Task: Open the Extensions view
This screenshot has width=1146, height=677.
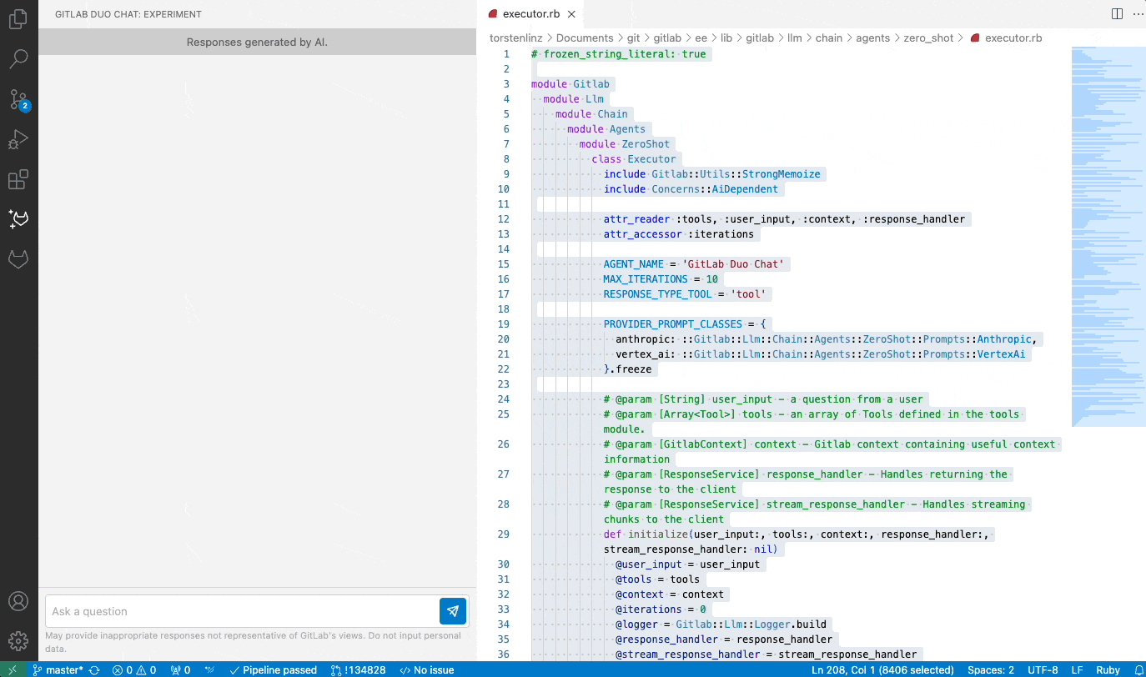Action: [18, 179]
